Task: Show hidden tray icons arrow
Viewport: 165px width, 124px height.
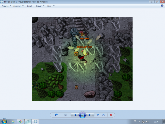Action: [x=139, y=122]
